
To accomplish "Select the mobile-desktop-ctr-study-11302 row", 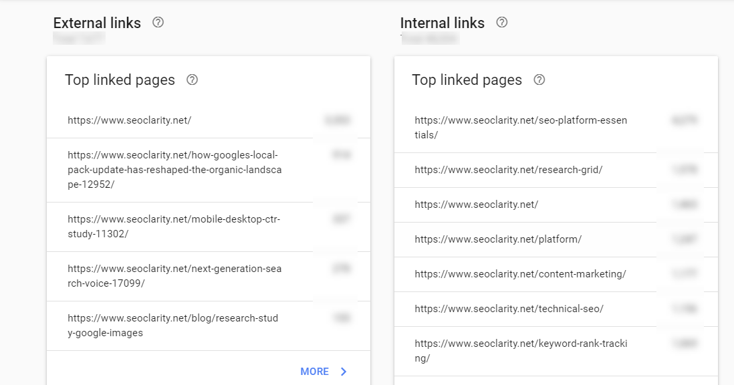I will point(209,227).
